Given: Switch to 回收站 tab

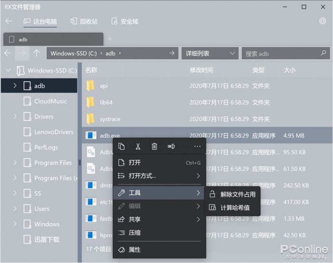Looking at the screenshot, I should click(x=84, y=21).
